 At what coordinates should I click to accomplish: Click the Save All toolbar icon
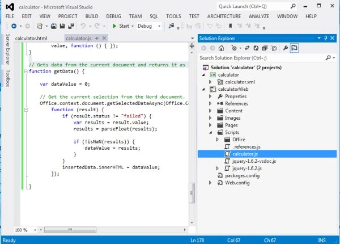click(71, 26)
